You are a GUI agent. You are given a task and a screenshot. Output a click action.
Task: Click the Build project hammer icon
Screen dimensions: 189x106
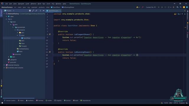click(143, 7)
